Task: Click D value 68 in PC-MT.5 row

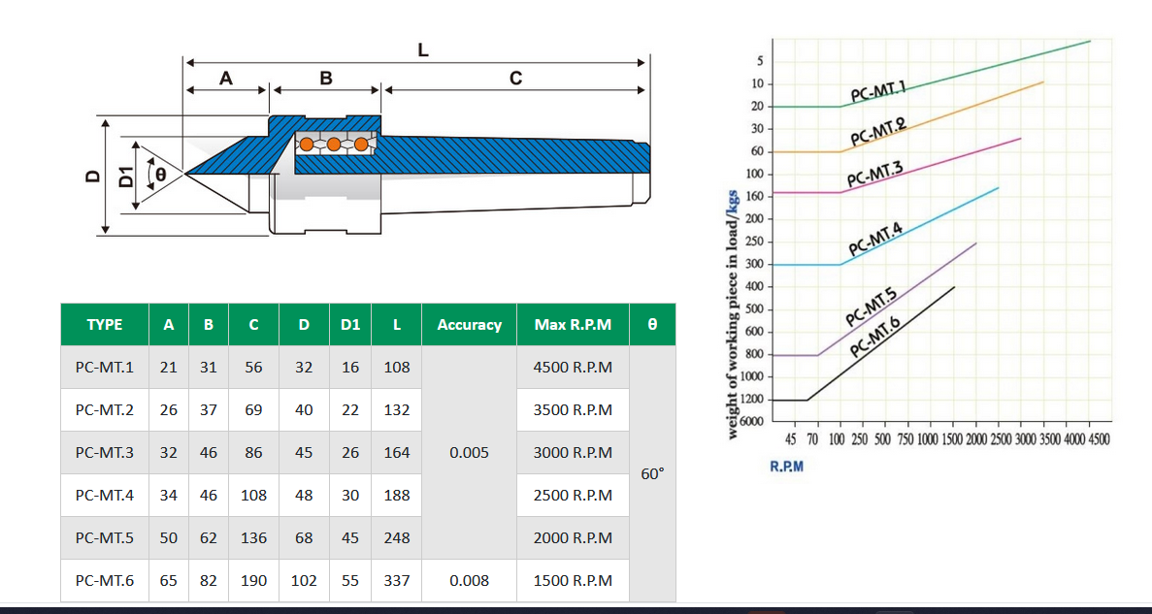Action: pyautogui.click(x=304, y=537)
